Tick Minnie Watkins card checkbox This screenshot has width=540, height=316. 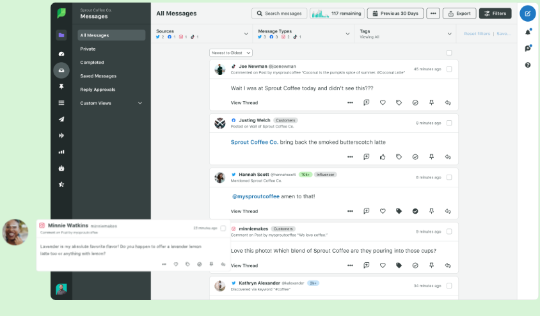223,228
